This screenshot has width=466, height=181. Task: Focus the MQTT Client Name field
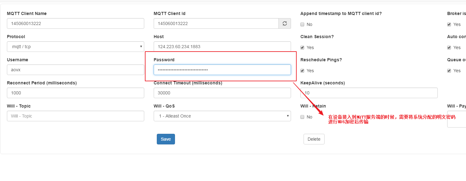click(75, 23)
